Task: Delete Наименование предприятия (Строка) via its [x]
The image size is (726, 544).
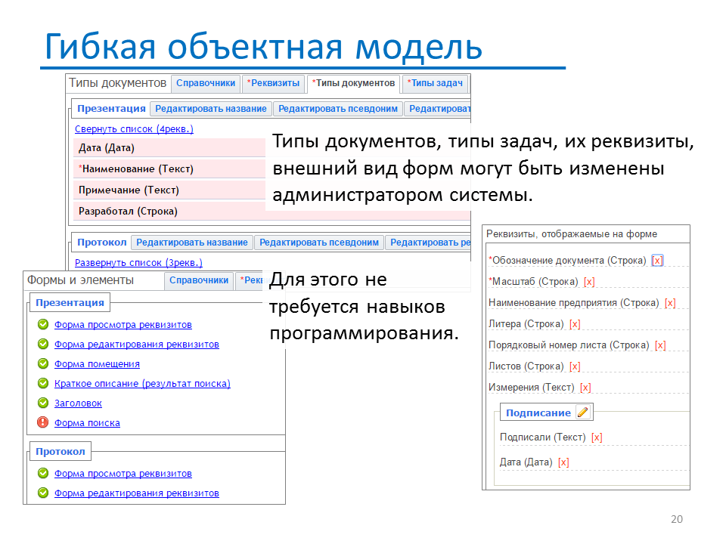Action: (x=670, y=303)
